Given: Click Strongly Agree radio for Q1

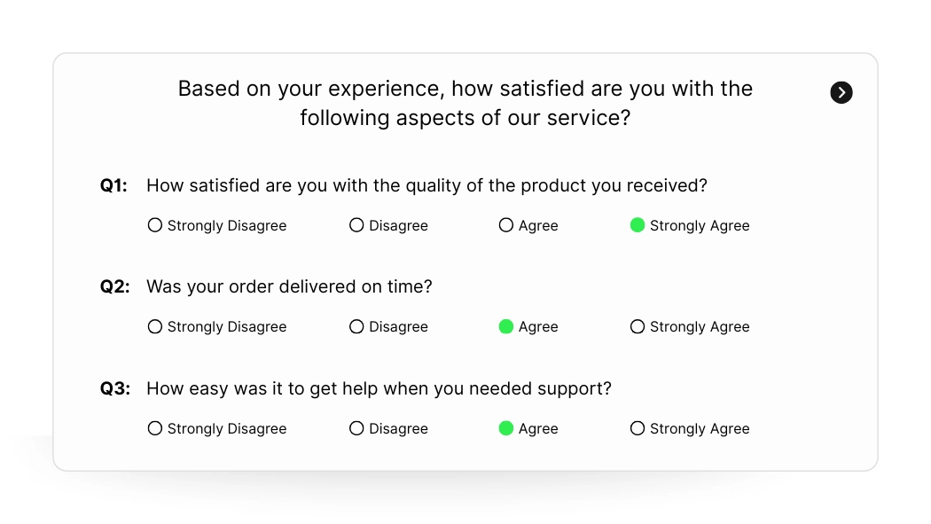Looking at the screenshot, I should tap(637, 225).
